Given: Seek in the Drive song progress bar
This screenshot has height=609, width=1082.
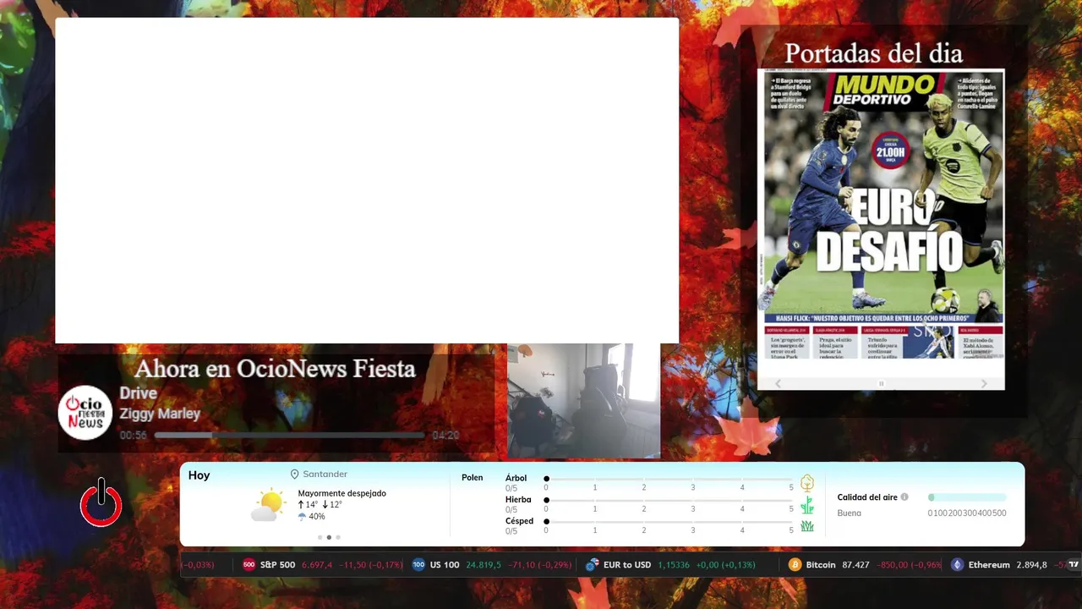Looking at the screenshot, I should pos(289,436).
